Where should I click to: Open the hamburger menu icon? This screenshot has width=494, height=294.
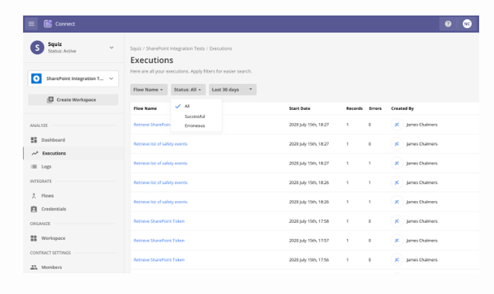(32, 24)
